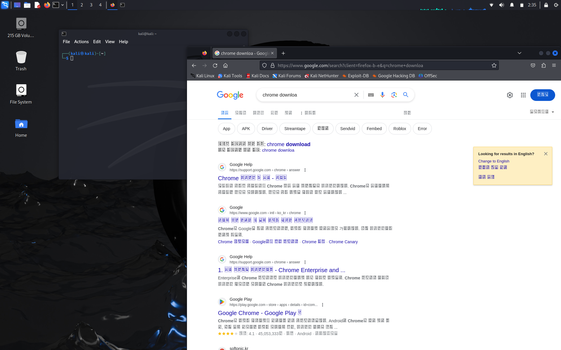Expand the list all tabs chevron

(519, 53)
